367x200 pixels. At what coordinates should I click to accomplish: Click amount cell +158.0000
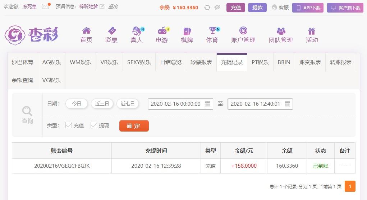(x=244, y=166)
